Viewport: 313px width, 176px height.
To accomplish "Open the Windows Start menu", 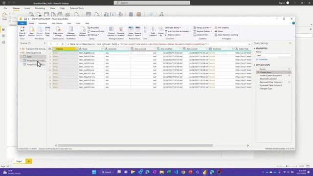I will [94, 172].
